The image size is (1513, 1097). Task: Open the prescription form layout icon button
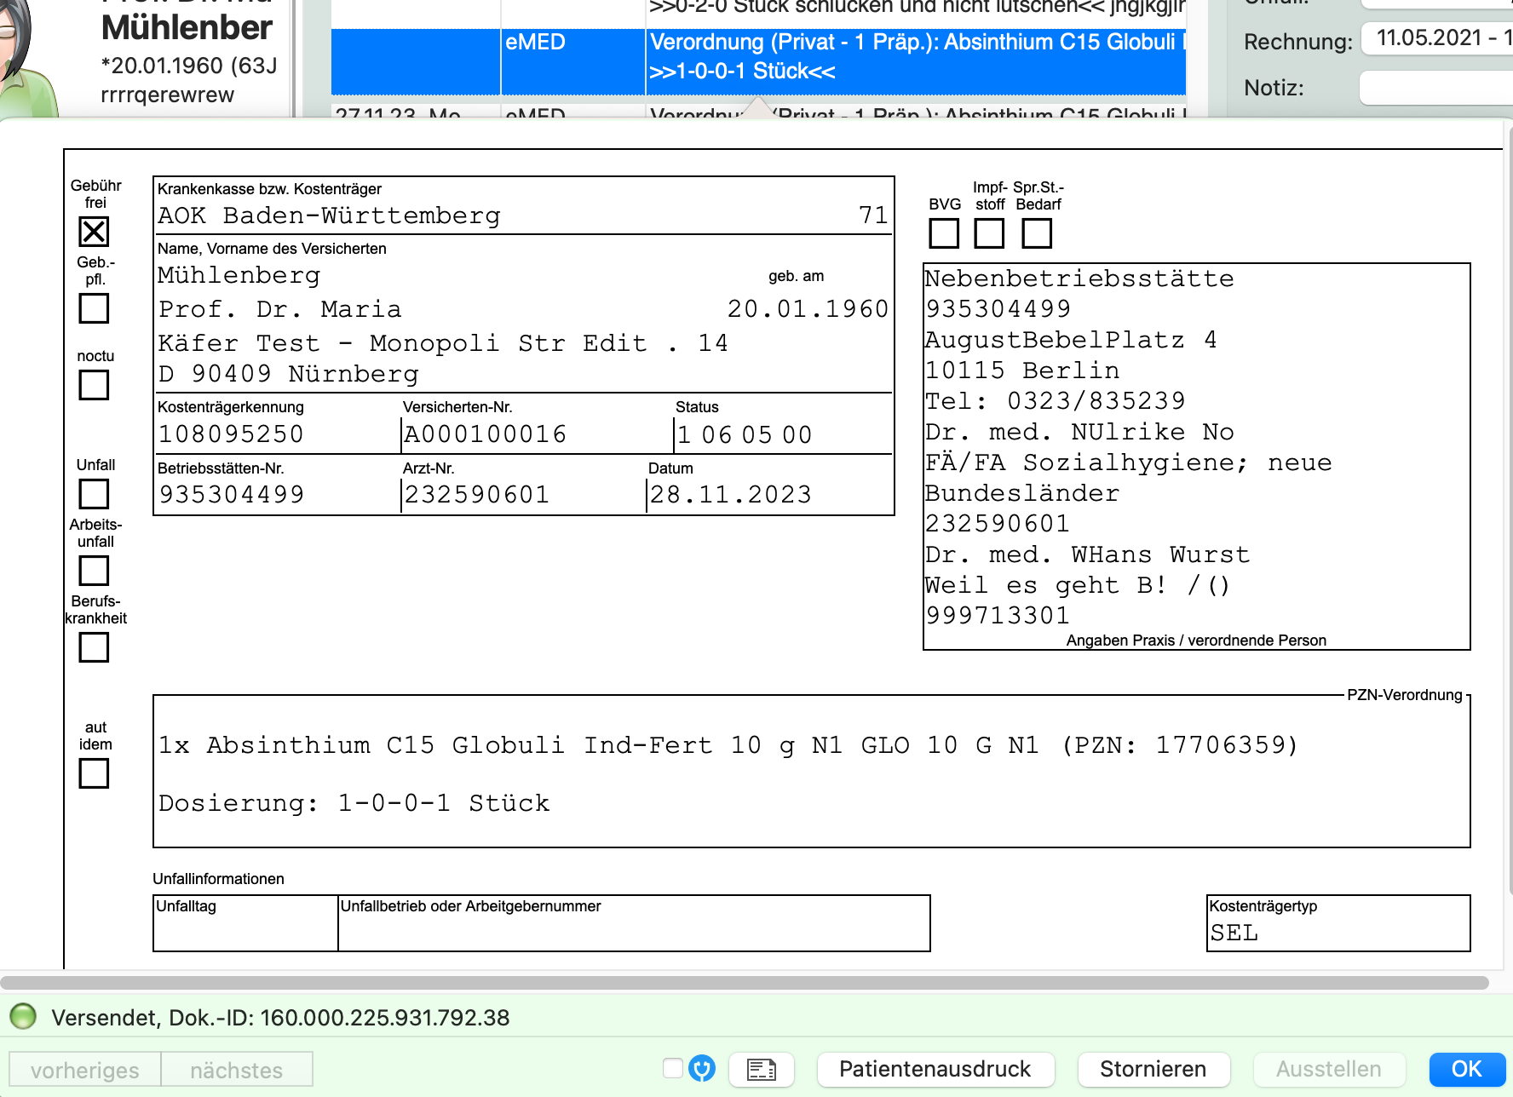coord(762,1069)
